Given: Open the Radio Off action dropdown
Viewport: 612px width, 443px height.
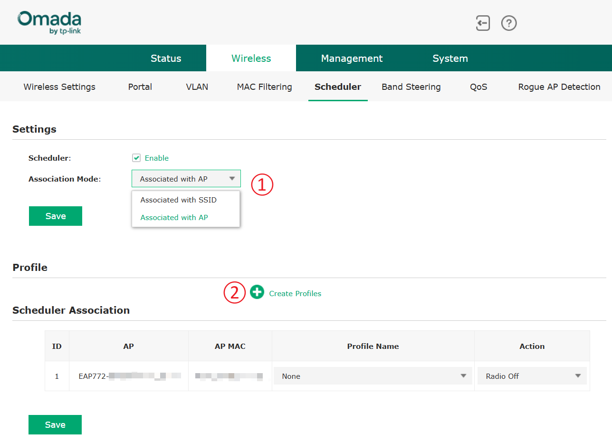Looking at the screenshot, I should click(x=532, y=376).
